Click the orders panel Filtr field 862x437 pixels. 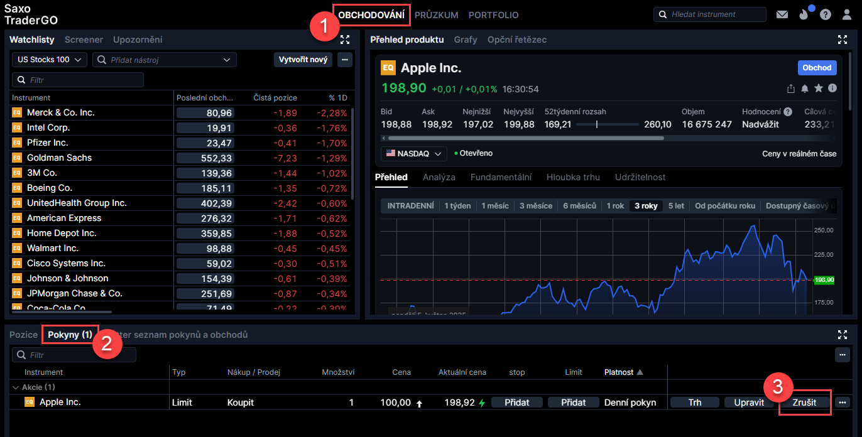pos(74,355)
